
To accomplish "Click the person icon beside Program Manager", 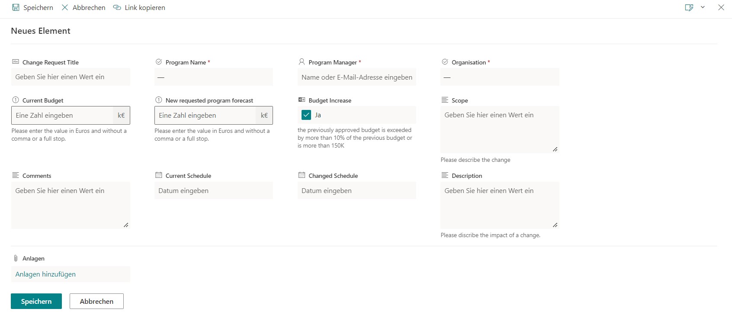I will pos(302,62).
